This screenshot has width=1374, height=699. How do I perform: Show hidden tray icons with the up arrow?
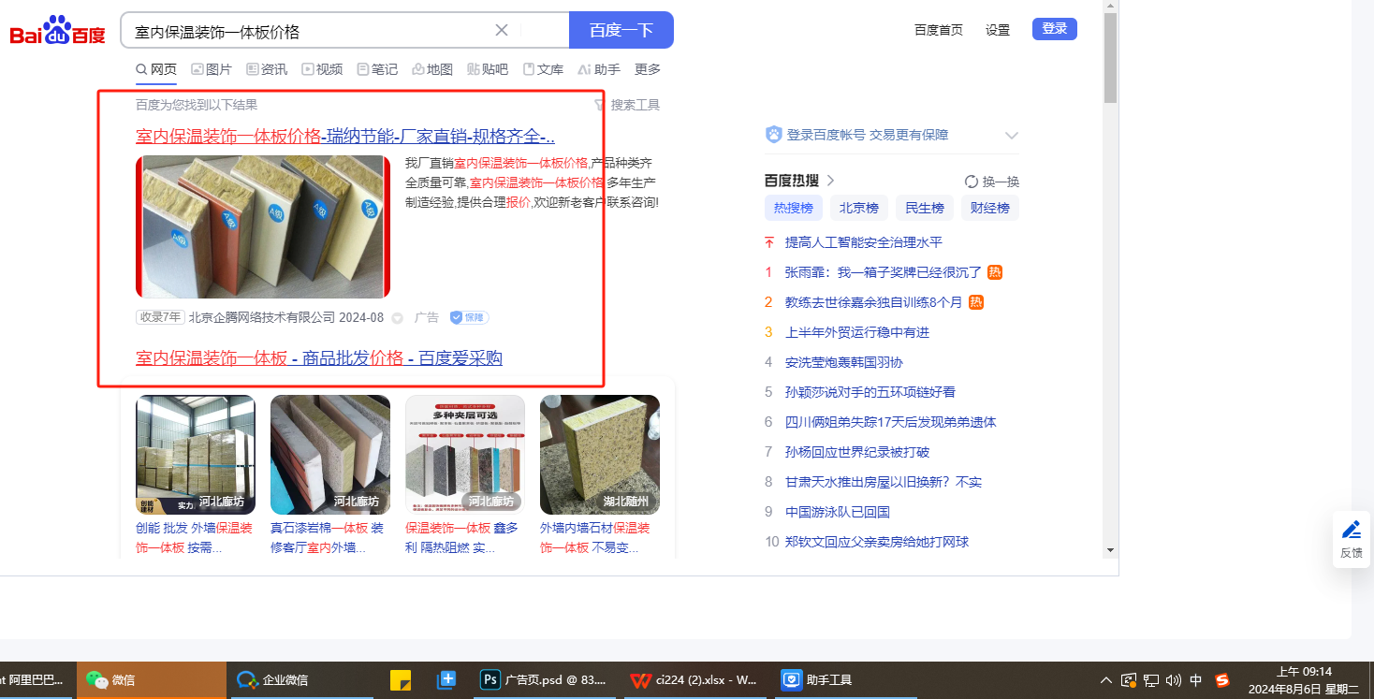[x=1106, y=680]
